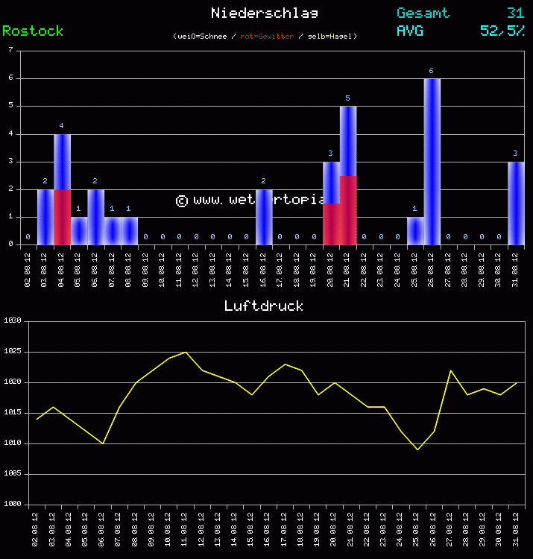Click the 1000 label on pressure axis

(12, 505)
